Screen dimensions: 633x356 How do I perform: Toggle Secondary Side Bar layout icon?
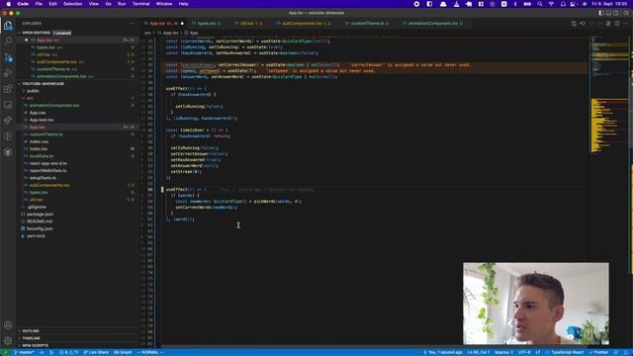pos(616,13)
